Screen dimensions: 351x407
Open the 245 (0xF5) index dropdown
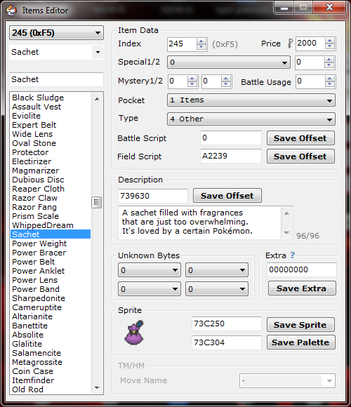point(57,33)
